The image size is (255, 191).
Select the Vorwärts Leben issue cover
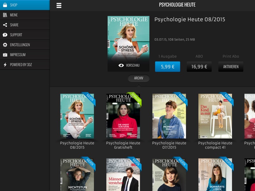(x=215, y=174)
